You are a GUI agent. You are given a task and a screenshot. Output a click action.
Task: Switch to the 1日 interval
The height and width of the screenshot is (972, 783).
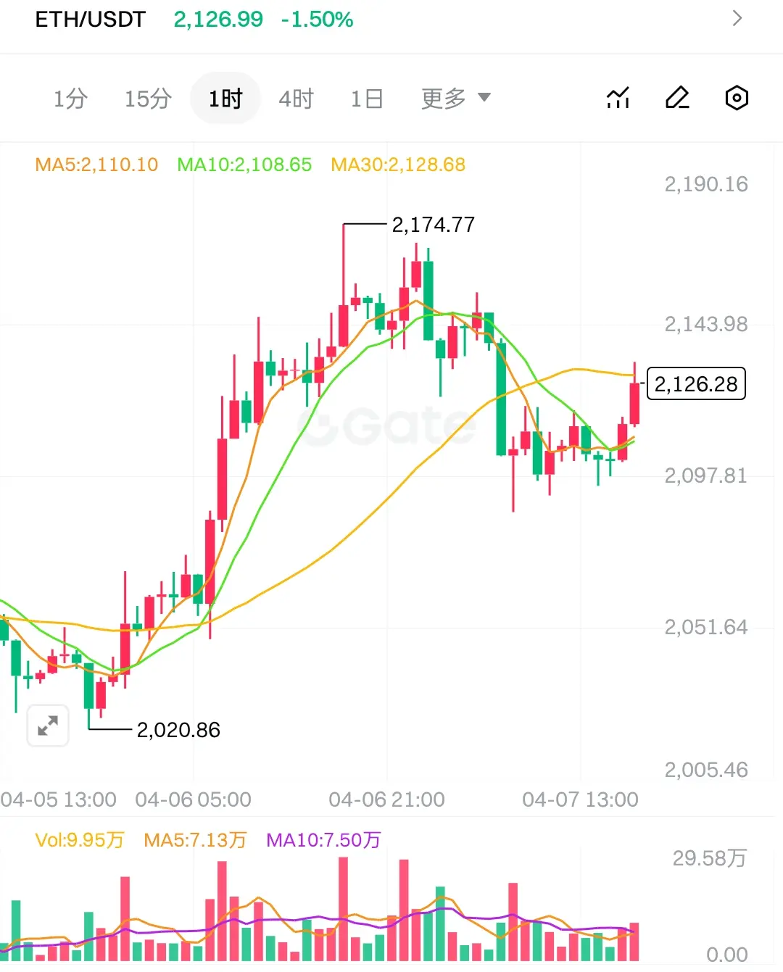[367, 98]
